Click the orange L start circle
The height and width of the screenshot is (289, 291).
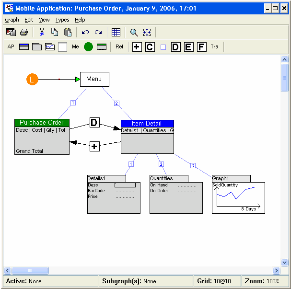32,80
